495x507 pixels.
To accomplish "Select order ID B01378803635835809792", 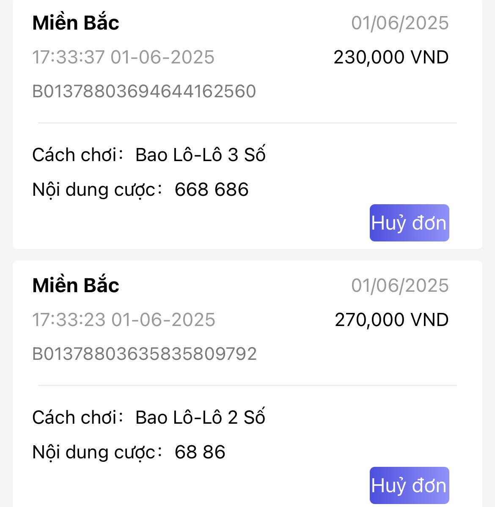I will point(145,354).
